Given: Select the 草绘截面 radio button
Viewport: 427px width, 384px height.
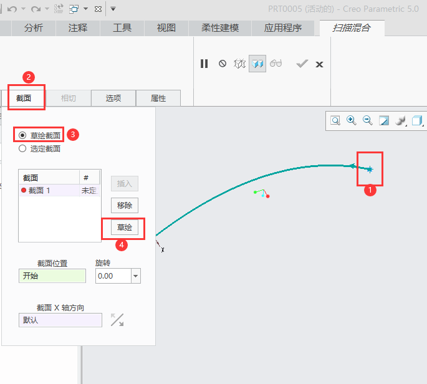Looking at the screenshot, I should [22, 135].
